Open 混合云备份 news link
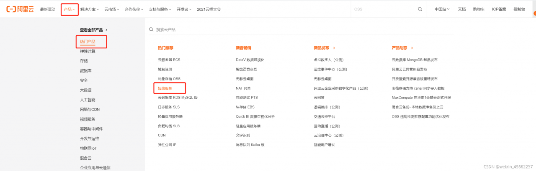This screenshot has width=536, height=171. (x=417, y=107)
